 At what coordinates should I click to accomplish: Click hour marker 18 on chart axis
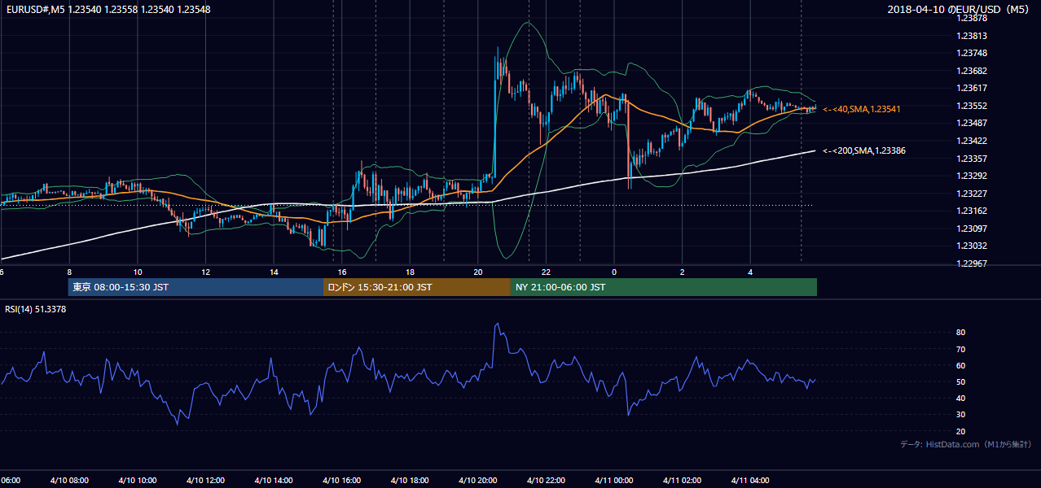click(410, 272)
